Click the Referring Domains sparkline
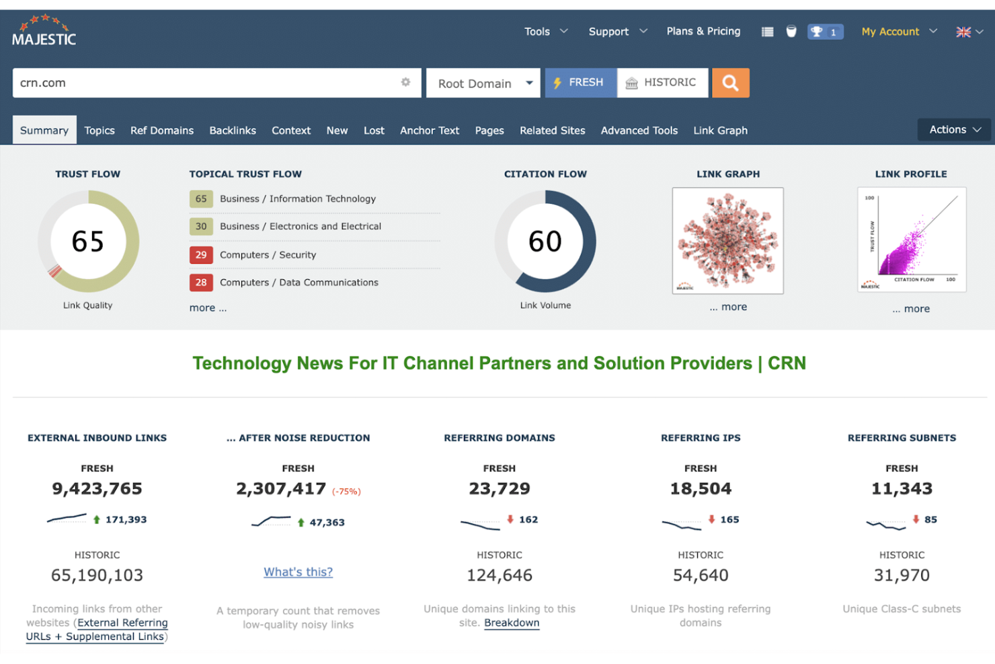Viewport: 995px width, 664px height. coord(480,524)
